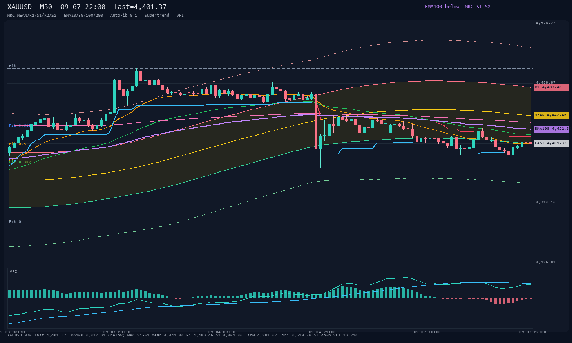Image resolution: width=572 pixels, height=343 pixels.
Task: Select Supertrend legend entry
Action: (x=157, y=16)
